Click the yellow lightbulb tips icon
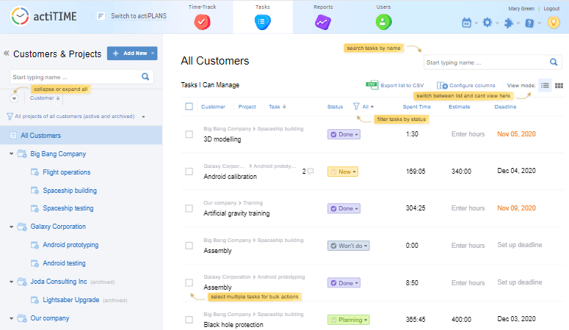This screenshot has height=330, width=569. 554,23
